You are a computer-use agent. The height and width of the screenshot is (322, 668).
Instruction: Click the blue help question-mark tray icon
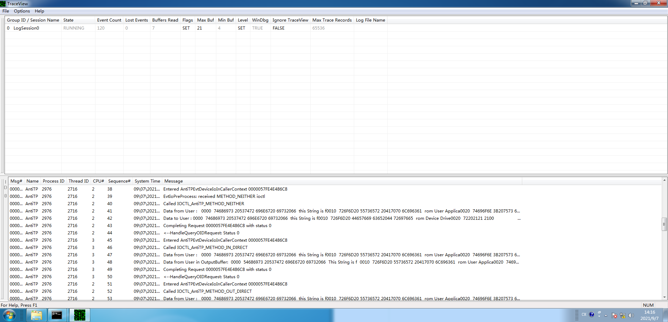point(592,315)
